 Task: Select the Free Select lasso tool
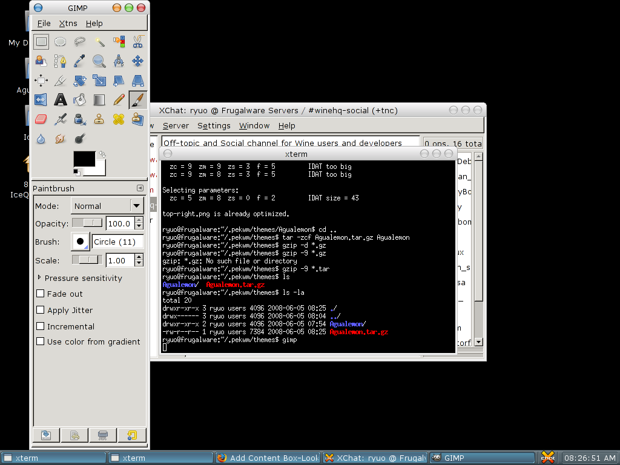tap(79, 42)
